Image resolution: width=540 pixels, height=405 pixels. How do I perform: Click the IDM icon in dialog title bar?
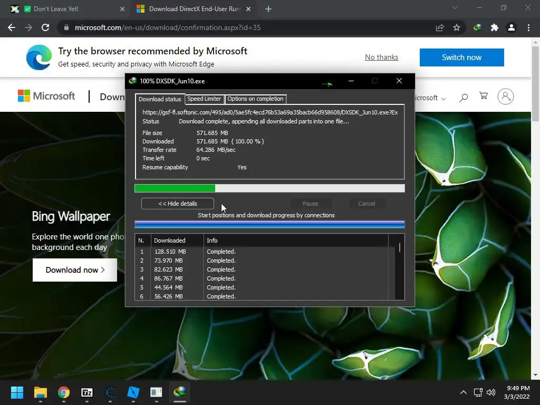[x=132, y=81]
